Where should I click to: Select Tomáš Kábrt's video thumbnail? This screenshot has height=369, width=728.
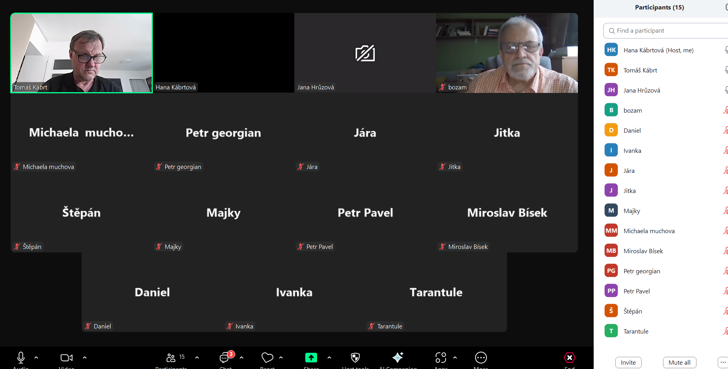click(82, 53)
